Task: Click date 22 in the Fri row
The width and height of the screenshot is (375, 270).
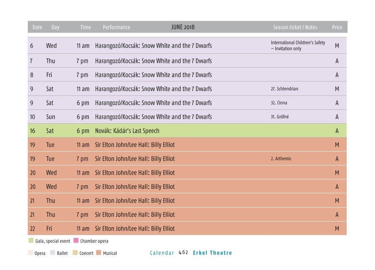Action: click(x=33, y=229)
